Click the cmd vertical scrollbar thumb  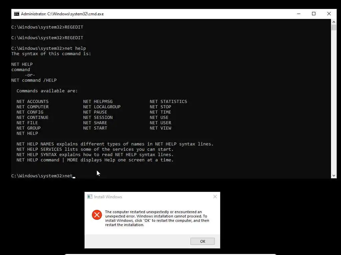(x=334, y=28)
